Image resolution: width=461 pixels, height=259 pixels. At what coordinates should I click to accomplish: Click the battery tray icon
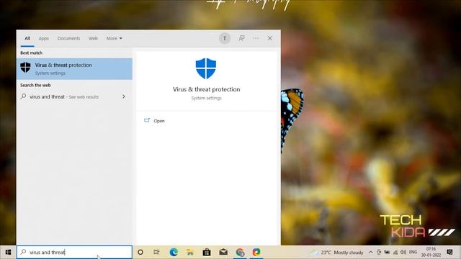pos(388,253)
